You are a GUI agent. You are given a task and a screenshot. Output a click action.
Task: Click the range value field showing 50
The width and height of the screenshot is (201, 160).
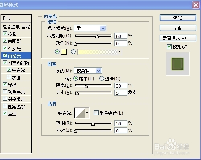tap(120, 123)
